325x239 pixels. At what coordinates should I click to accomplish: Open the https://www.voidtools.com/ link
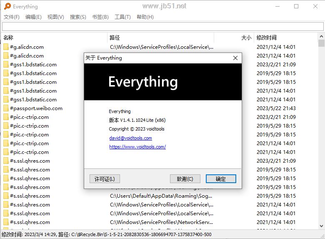137,147
